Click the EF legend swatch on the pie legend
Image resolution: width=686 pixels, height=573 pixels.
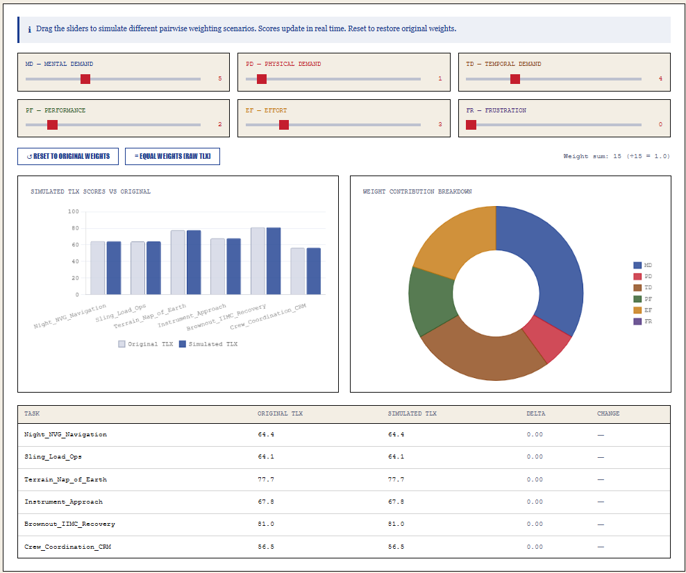pos(637,310)
